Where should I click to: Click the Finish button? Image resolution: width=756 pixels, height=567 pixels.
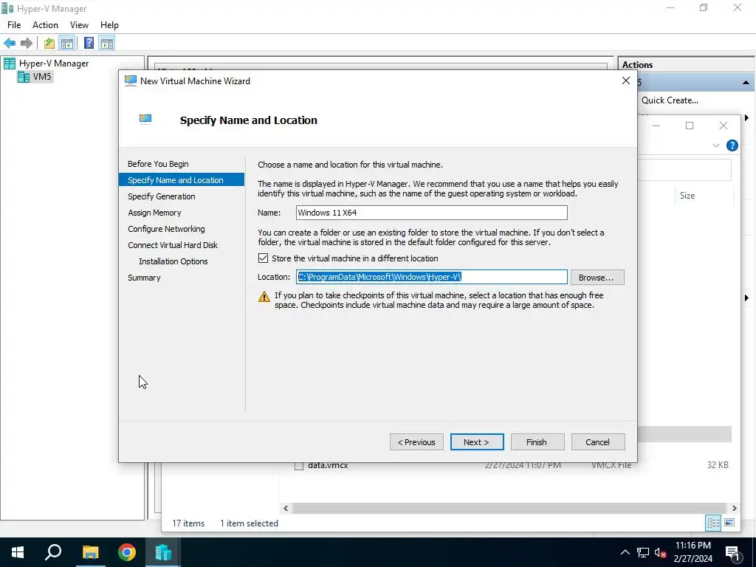click(537, 442)
